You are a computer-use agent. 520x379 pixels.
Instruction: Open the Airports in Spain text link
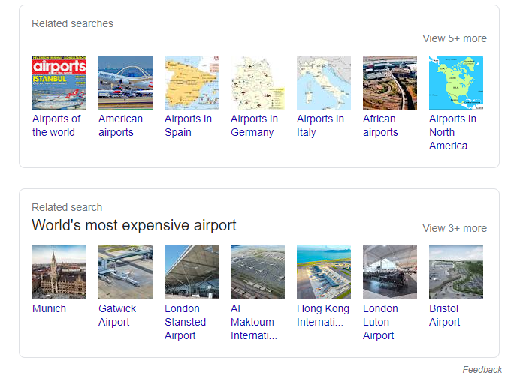click(188, 125)
